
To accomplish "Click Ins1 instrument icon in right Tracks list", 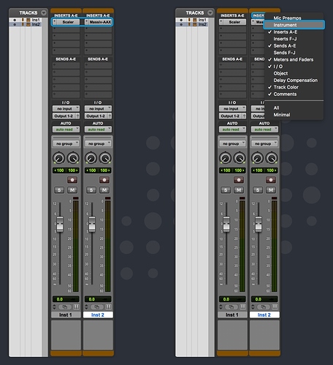I will (195, 20).
